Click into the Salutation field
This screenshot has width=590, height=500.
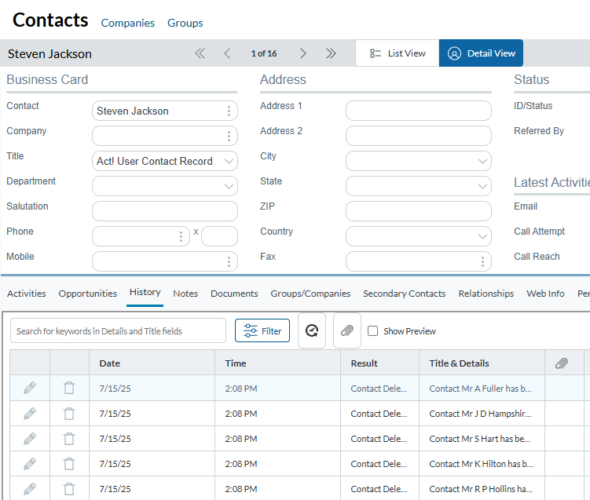click(165, 211)
